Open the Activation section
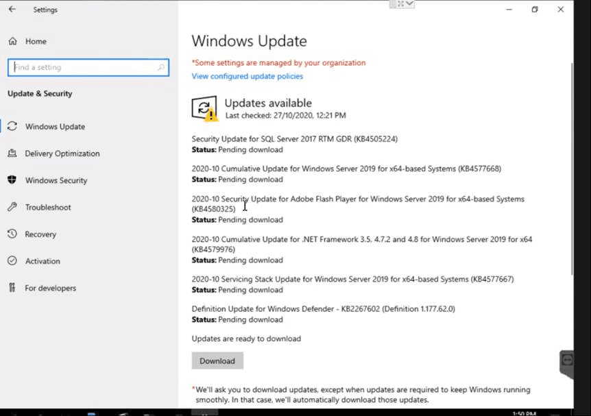The width and height of the screenshot is (591, 416). click(x=43, y=261)
